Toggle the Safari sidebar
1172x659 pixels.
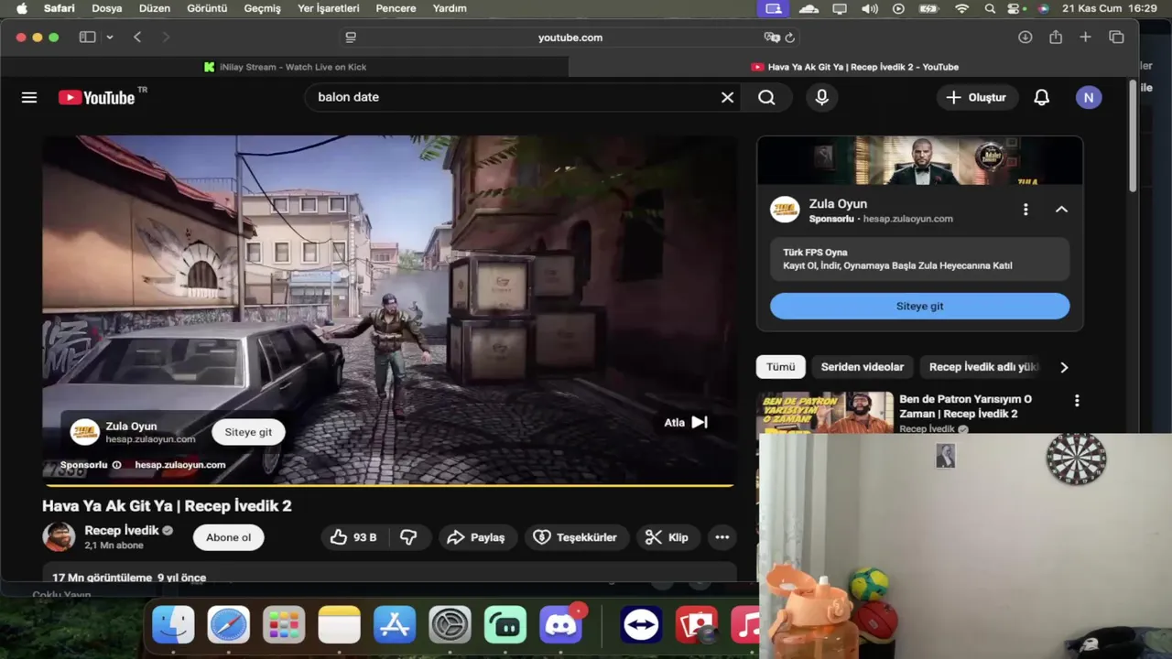coord(87,38)
